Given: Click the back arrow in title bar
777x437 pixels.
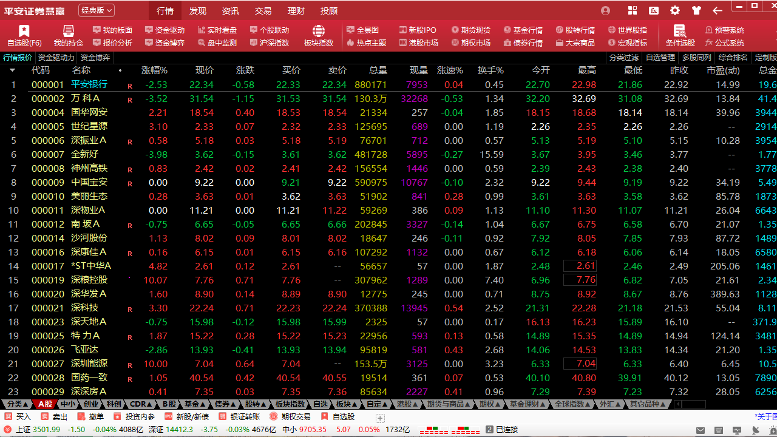Looking at the screenshot, I should coord(718,10).
